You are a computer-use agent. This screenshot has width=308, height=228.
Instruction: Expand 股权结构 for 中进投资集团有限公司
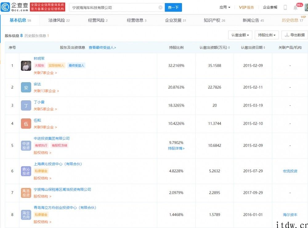43,153
